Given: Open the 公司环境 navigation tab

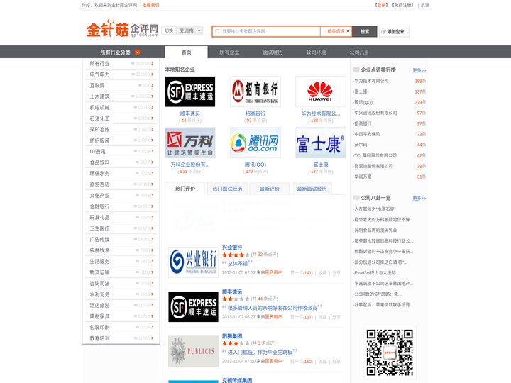Looking at the screenshot, I should tap(316, 52).
